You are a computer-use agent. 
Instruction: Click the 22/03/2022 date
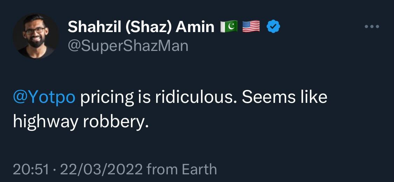point(102,170)
